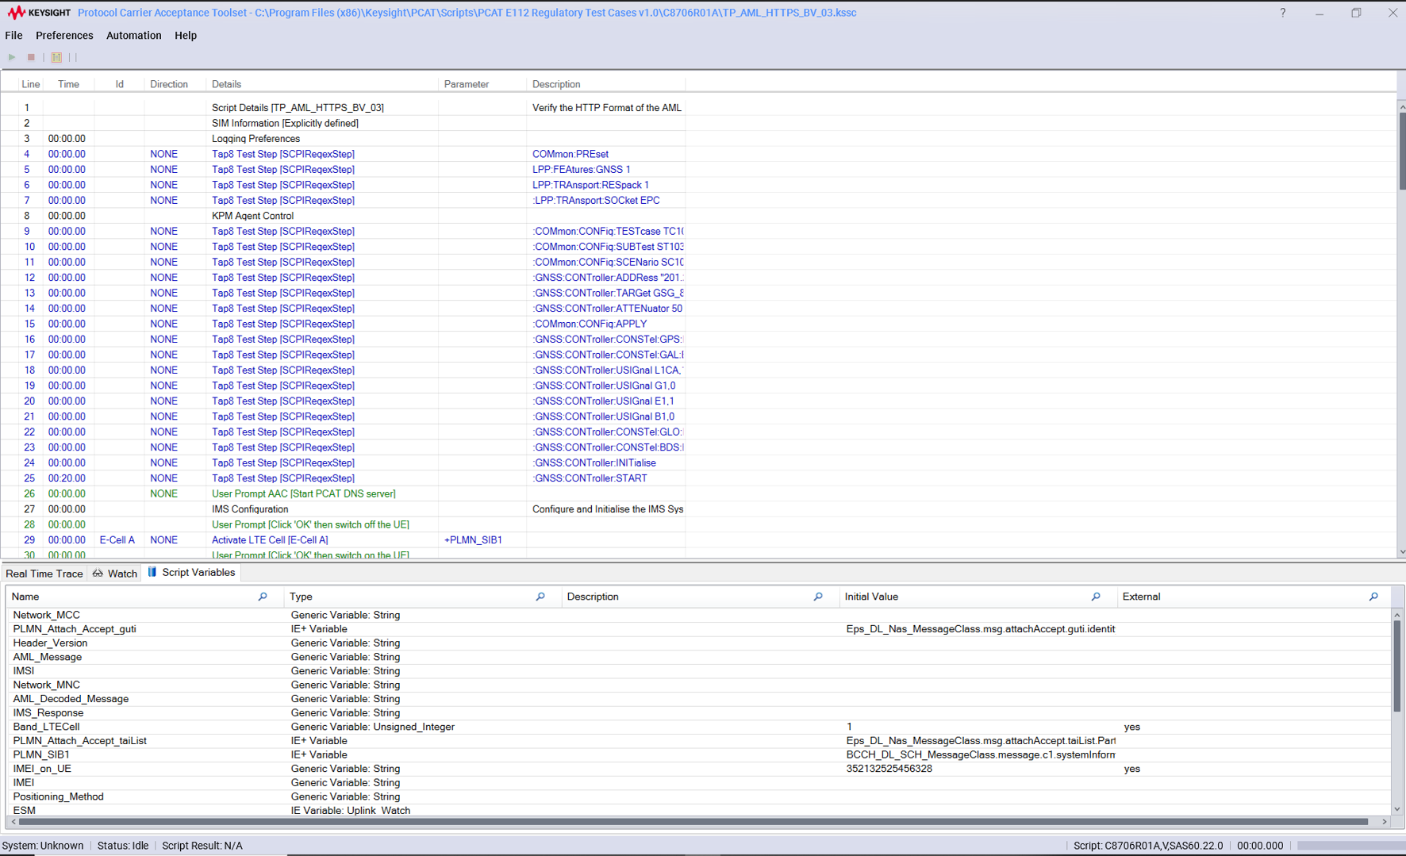Screen dimensions: 1406x856
Task: Click script vertical scrollbar up arrow
Action: pos(1401,106)
